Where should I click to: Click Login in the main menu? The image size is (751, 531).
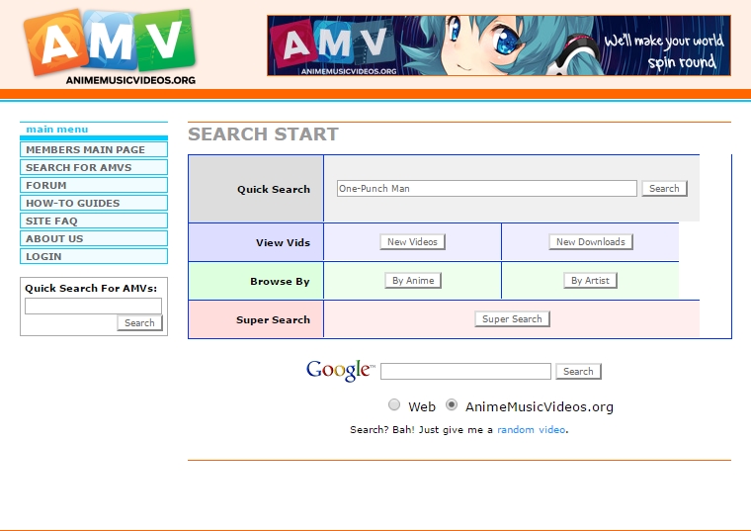click(x=94, y=256)
